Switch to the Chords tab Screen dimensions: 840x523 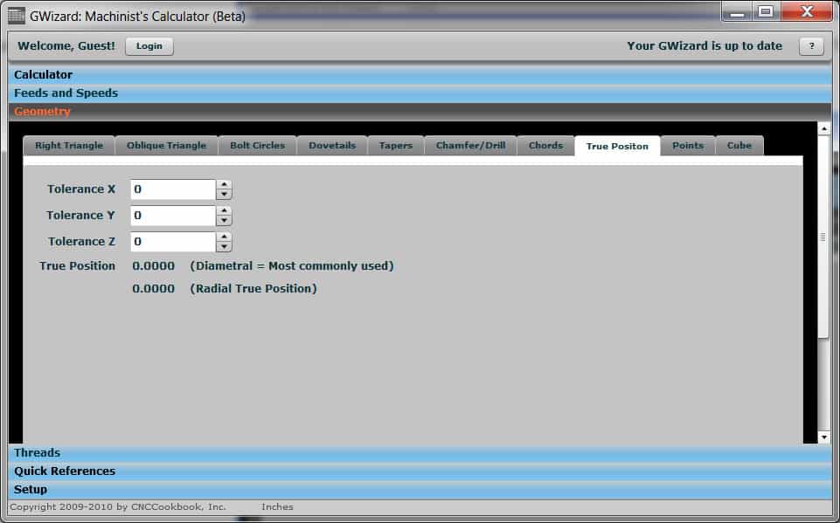545,145
